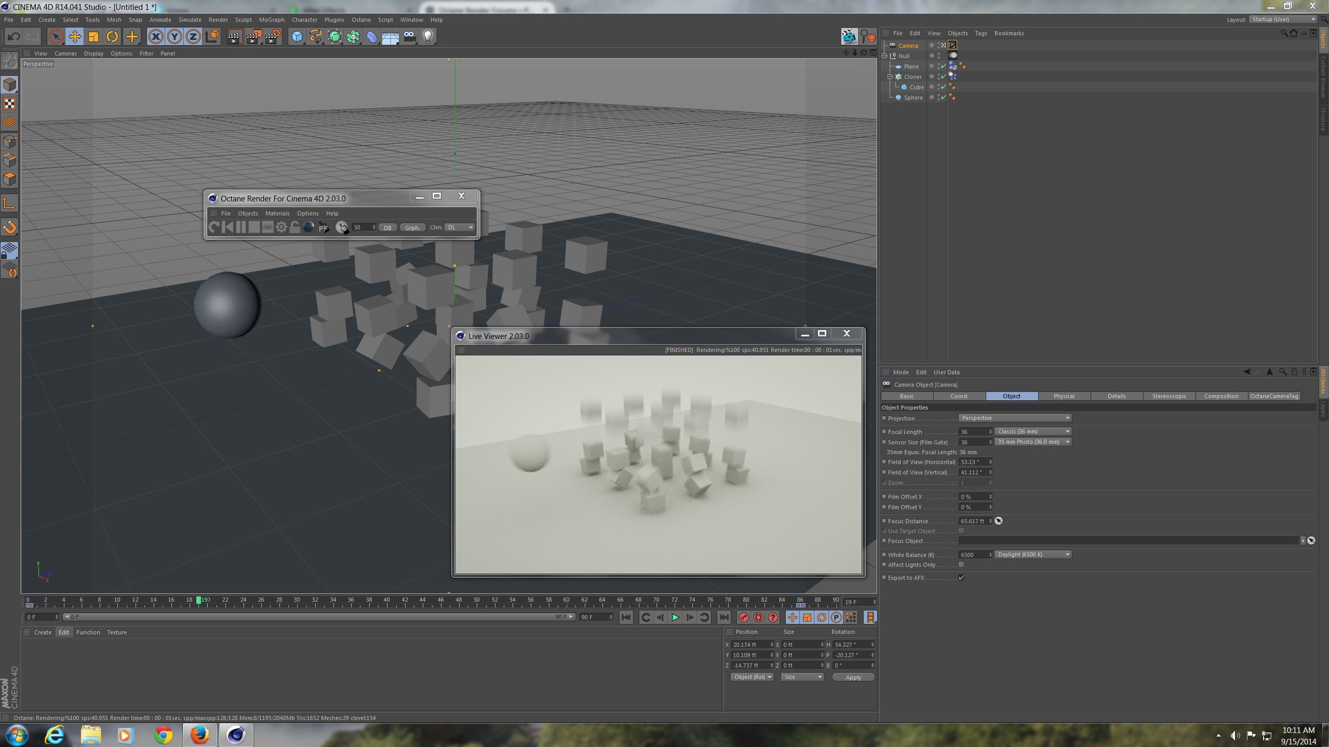Uncheck the Export to AFX checkbox
Screen dimensions: 1329x747
[961, 578]
